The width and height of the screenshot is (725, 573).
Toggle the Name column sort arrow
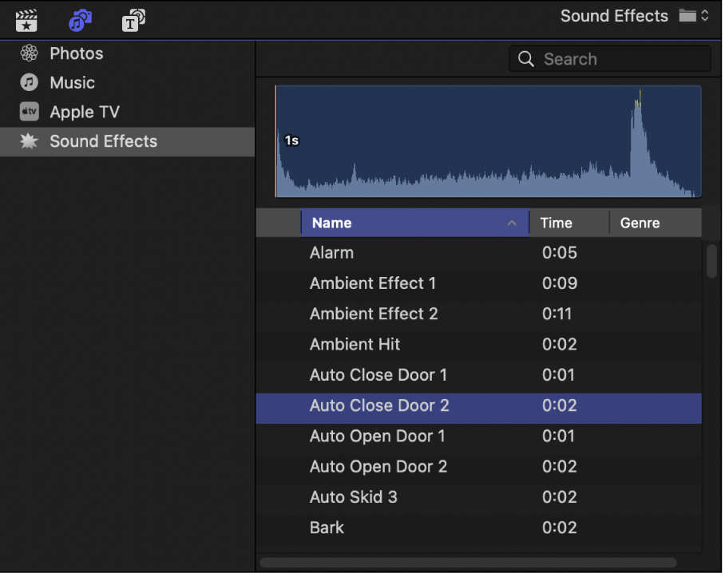(512, 223)
